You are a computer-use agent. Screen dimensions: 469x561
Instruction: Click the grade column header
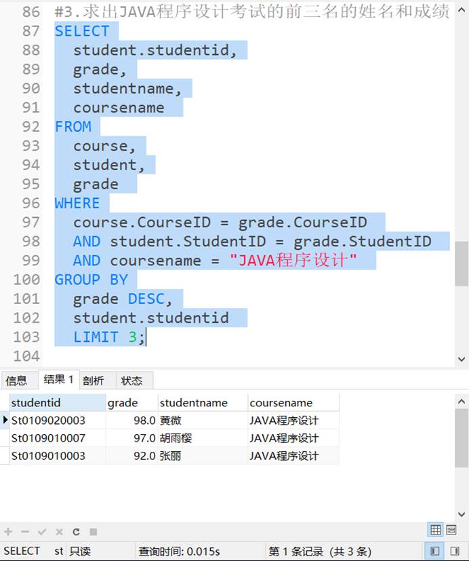pyautogui.click(x=131, y=403)
